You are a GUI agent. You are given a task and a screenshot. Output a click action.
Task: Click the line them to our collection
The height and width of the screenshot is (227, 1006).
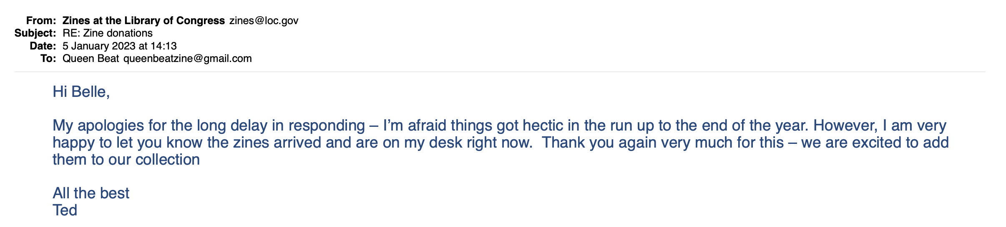[126, 160]
